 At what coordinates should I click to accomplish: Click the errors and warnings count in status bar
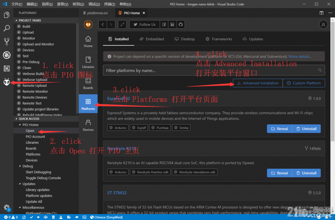pyautogui.click(x=11, y=217)
